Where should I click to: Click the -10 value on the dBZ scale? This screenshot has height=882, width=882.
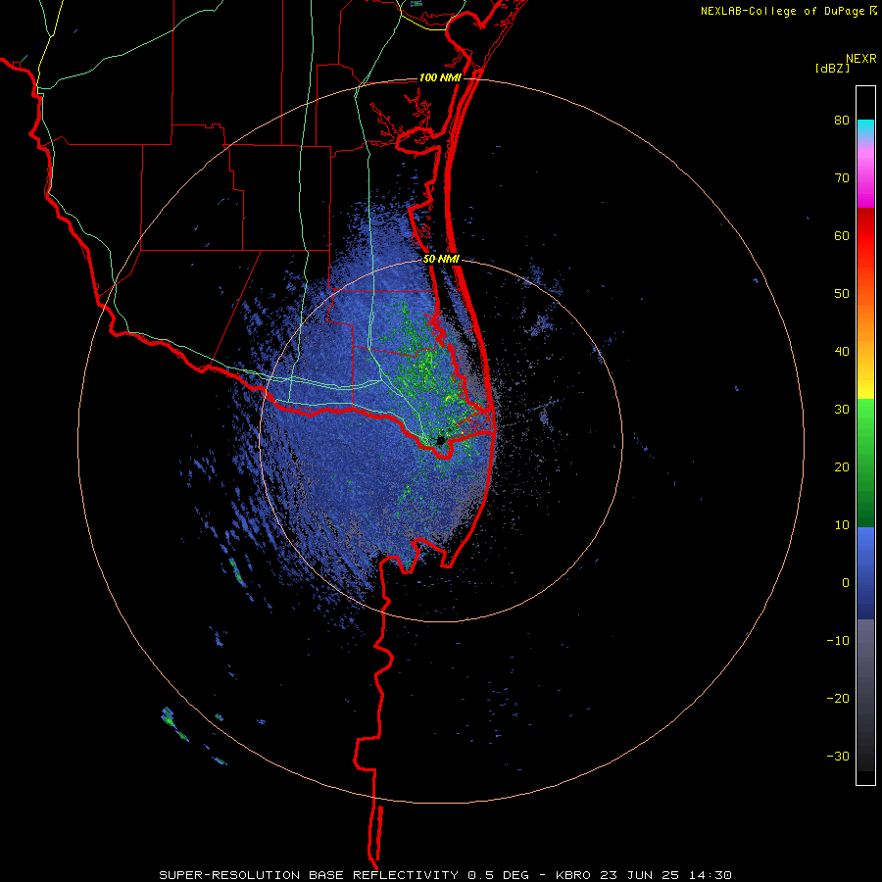838,641
